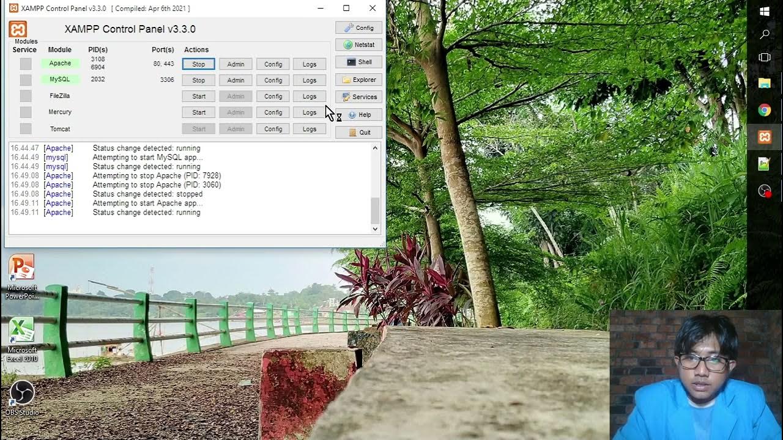Open the Help button

(x=358, y=114)
